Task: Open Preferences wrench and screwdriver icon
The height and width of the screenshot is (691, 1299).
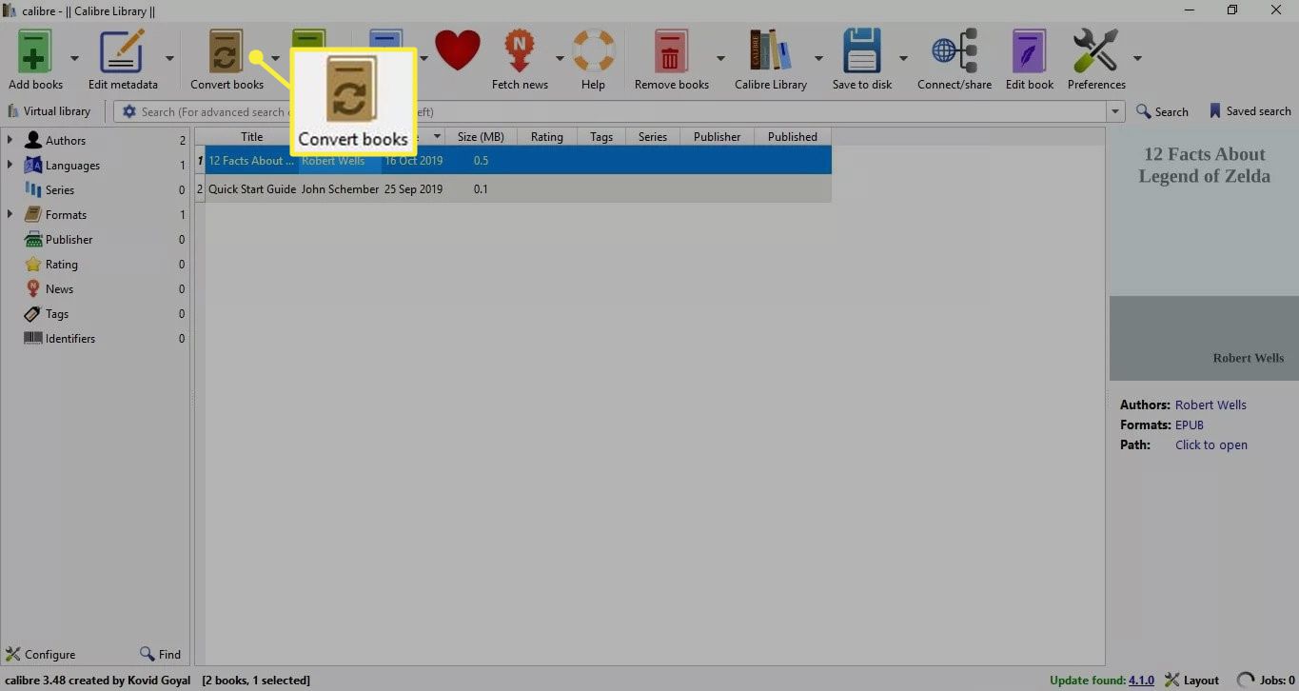Action: (x=1095, y=50)
